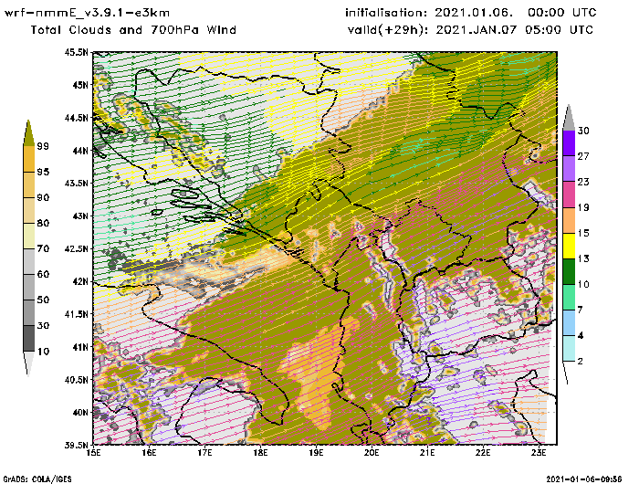Click the 15E longitude label
The height and width of the screenshot is (484, 639).
pyautogui.click(x=94, y=453)
